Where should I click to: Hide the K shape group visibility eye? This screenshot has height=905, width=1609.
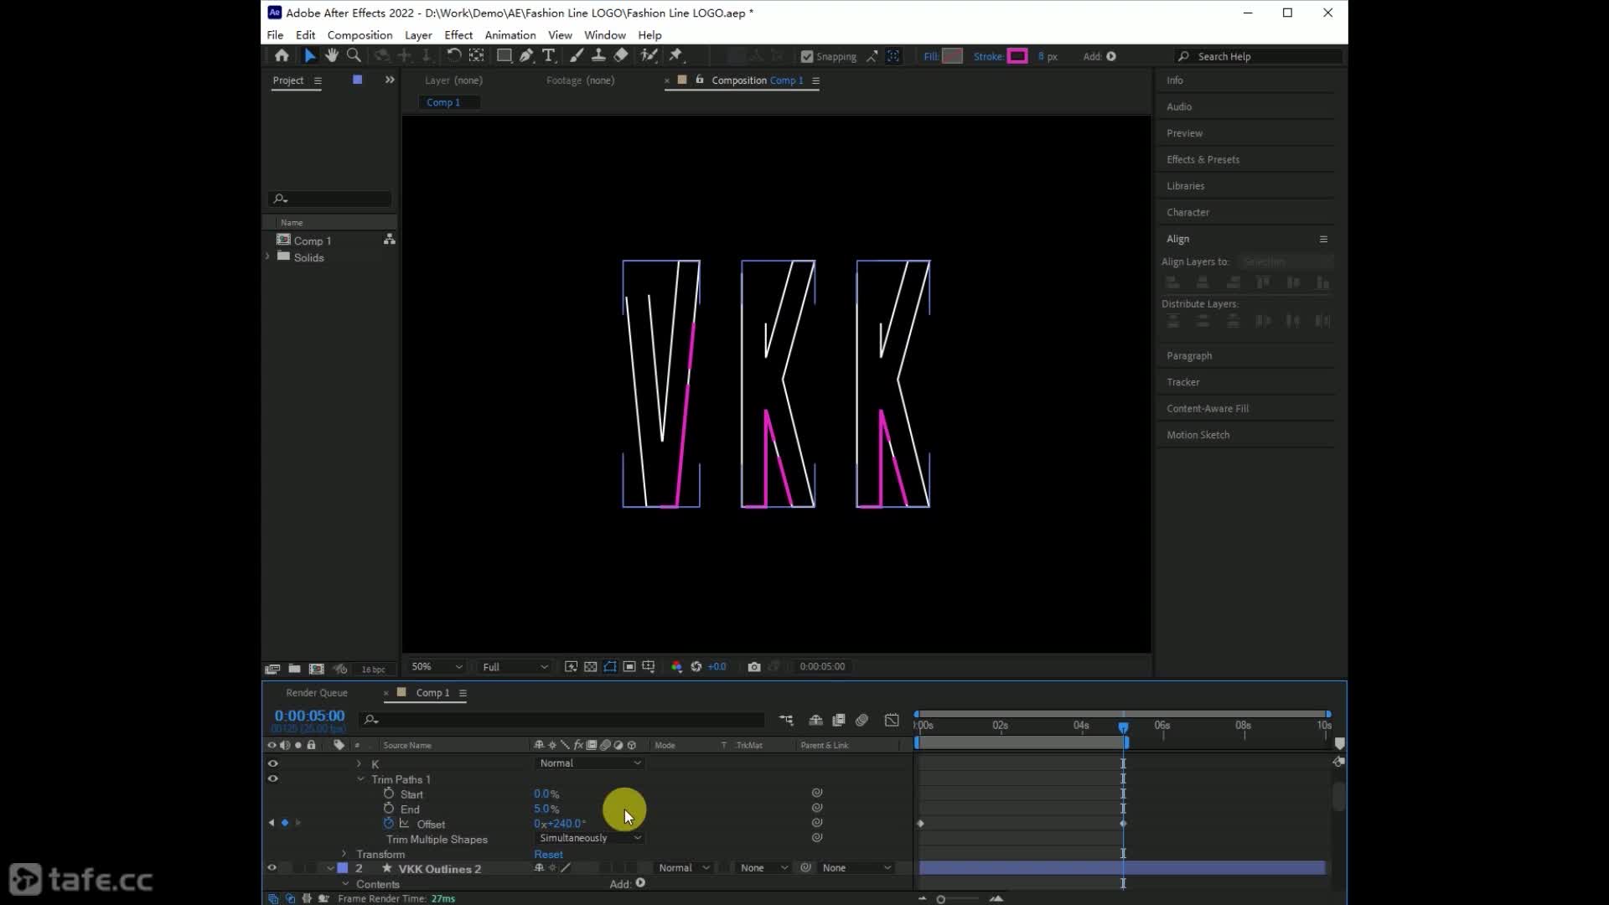[272, 764]
